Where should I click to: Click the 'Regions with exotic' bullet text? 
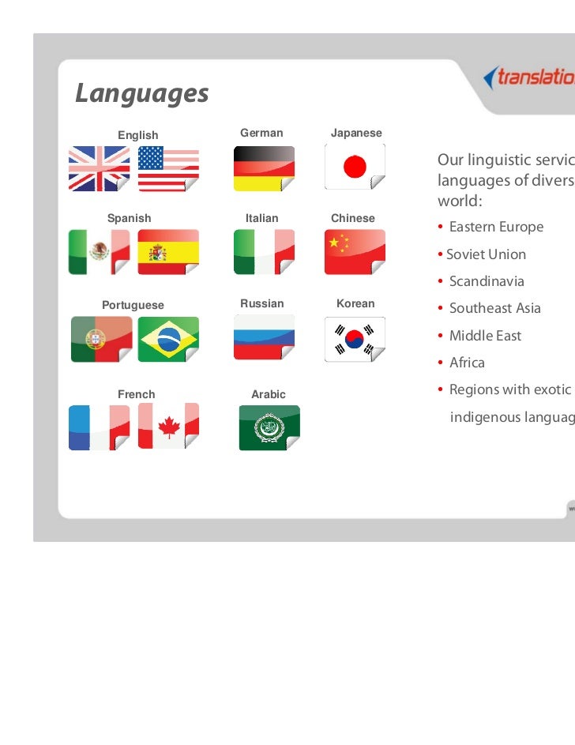pyautogui.click(x=510, y=390)
